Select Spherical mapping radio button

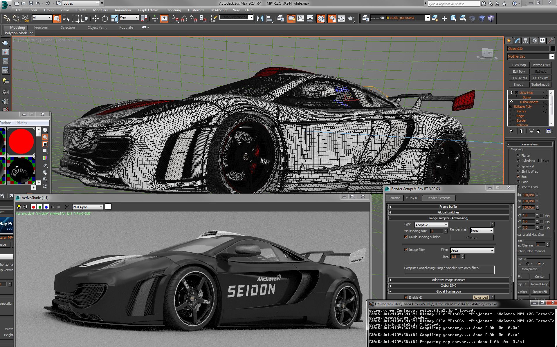(x=518, y=166)
